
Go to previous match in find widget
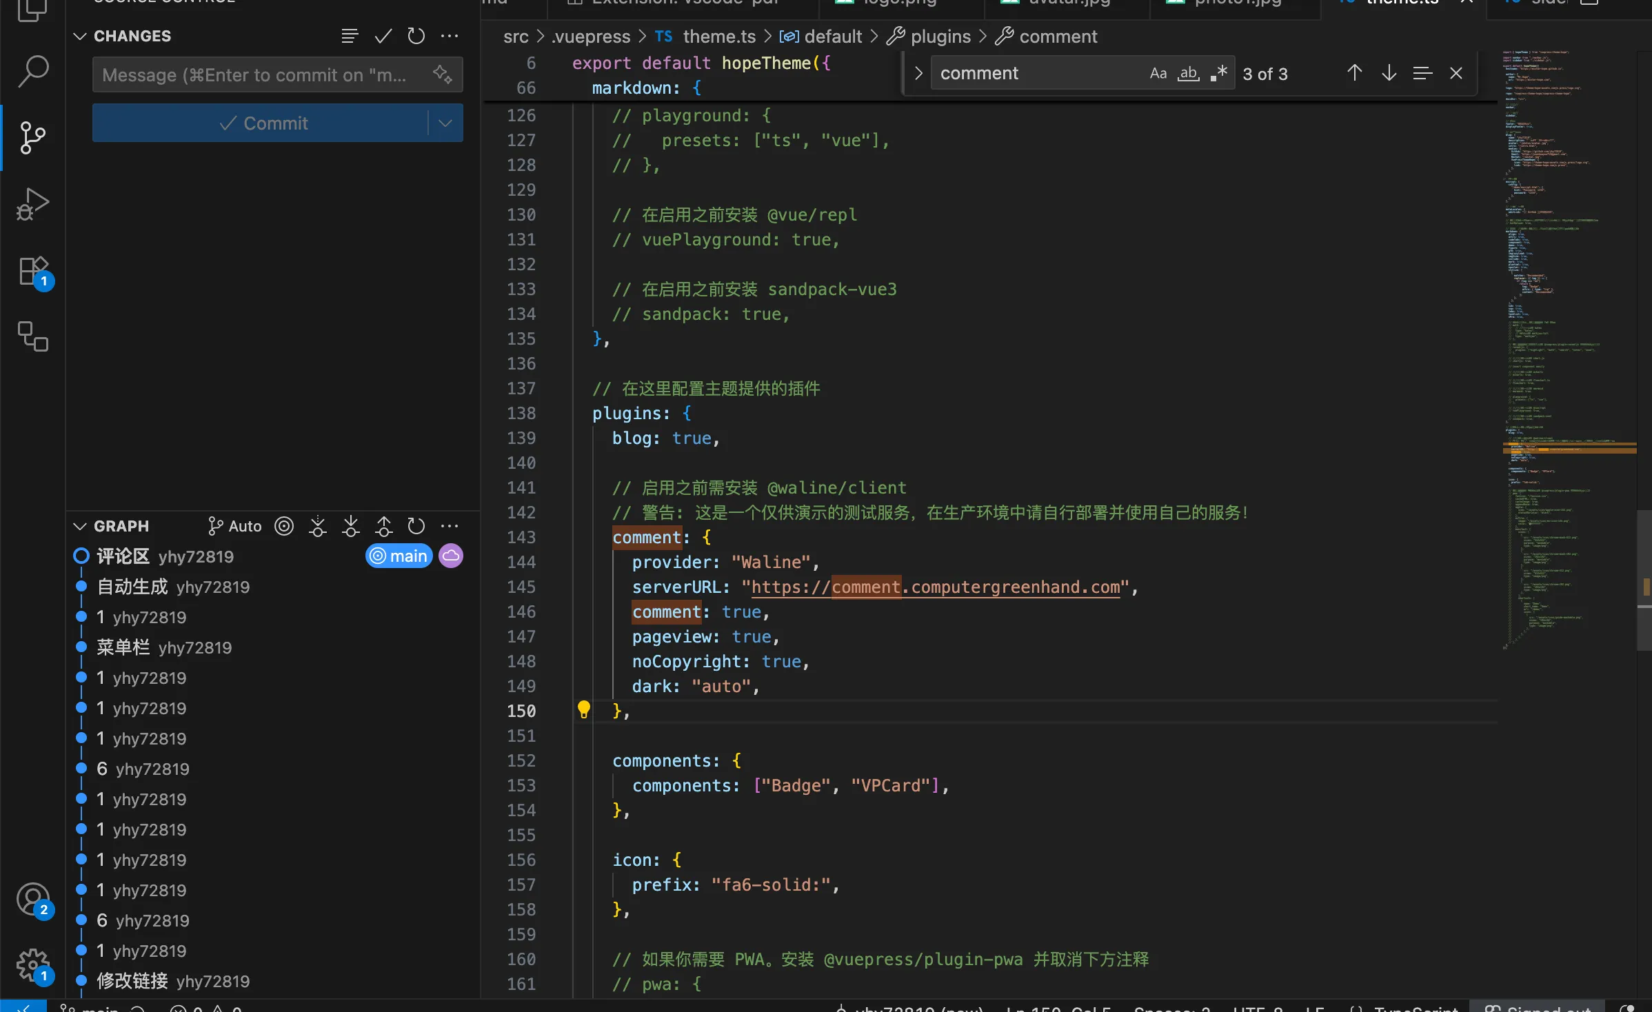[x=1355, y=73]
